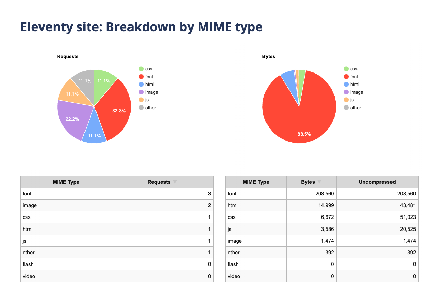Click the js legend dot in Bytes chart
The width and height of the screenshot is (442, 302).
click(346, 100)
